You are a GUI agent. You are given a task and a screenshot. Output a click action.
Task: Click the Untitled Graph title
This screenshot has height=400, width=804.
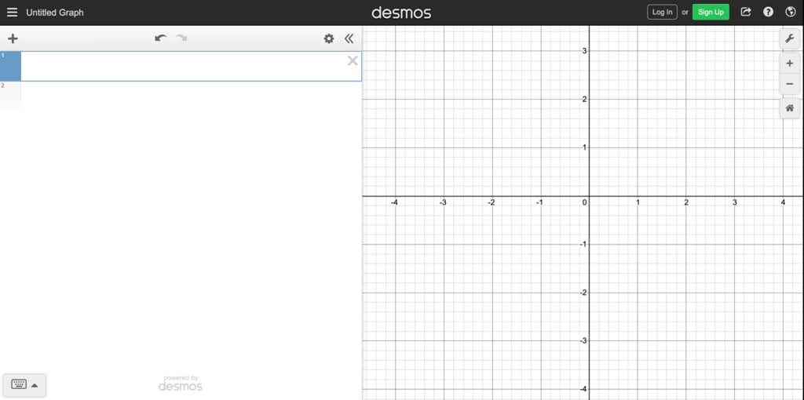(x=55, y=13)
